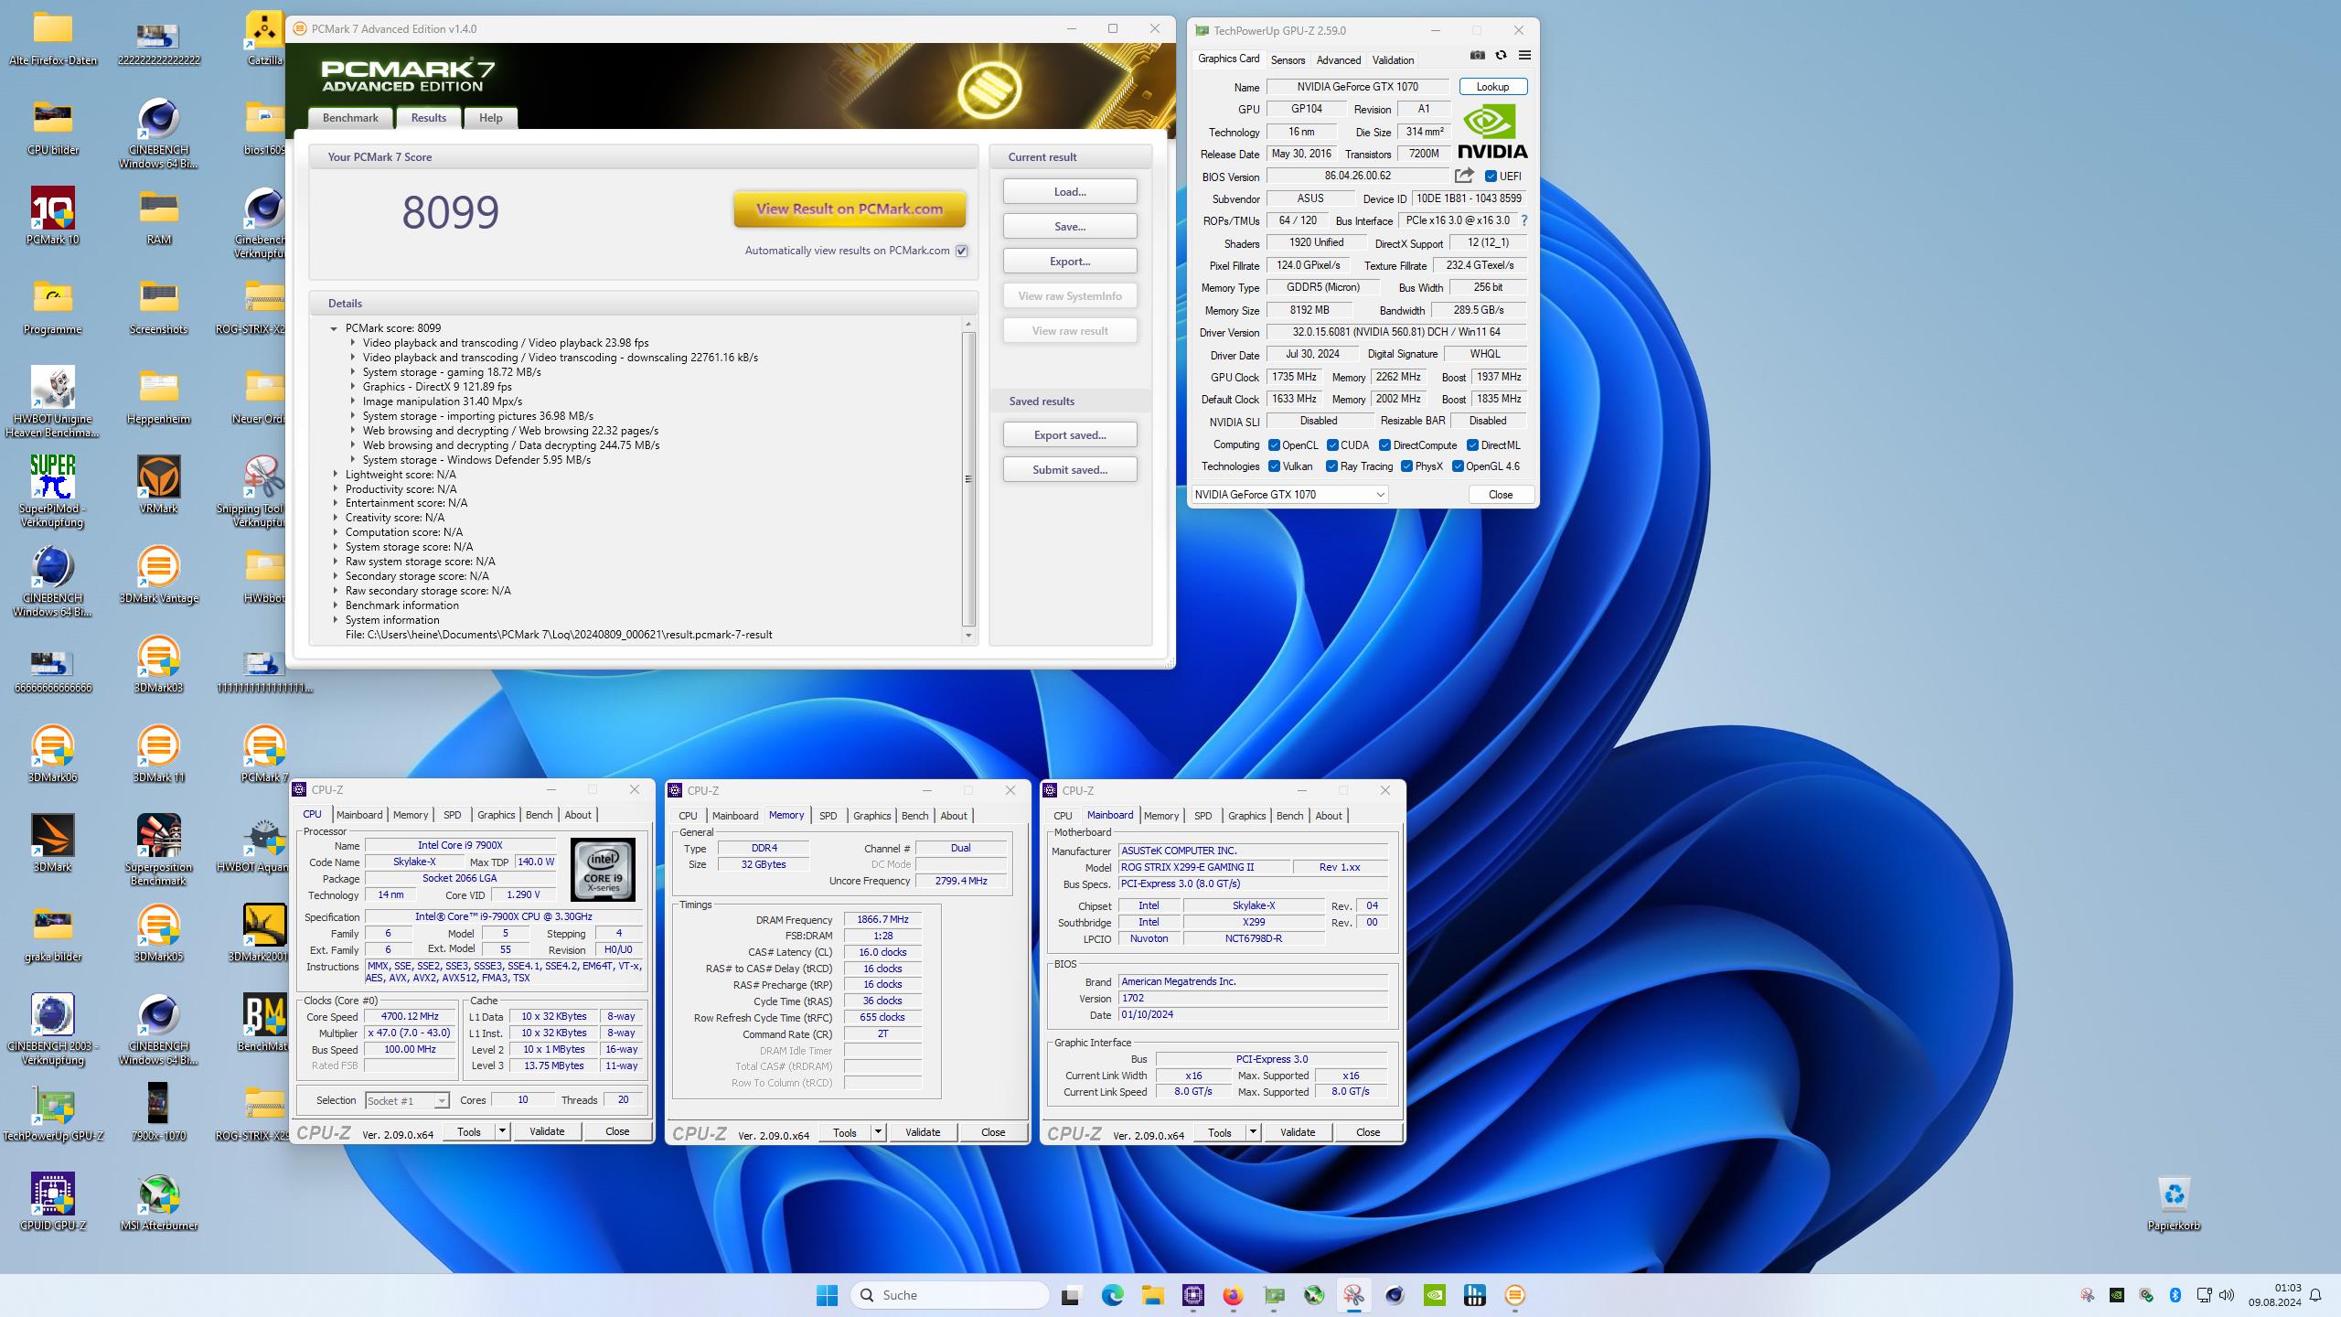Open the Help tab in PCMark 7
This screenshot has width=2341, height=1317.
tap(490, 118)
